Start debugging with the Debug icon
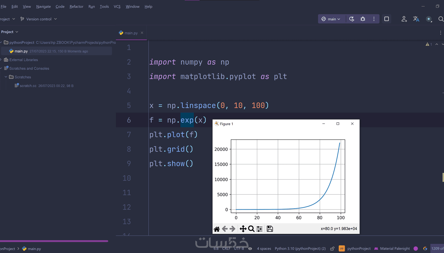The image size is (444, 253). [363, 19]
